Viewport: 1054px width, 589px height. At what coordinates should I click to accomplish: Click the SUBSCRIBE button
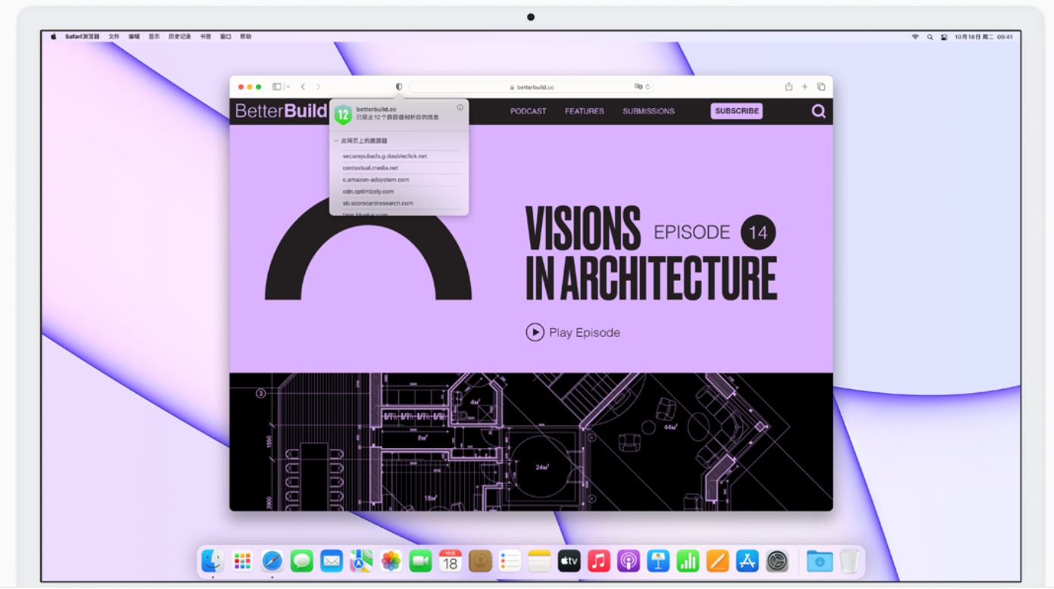coord(737,111)
